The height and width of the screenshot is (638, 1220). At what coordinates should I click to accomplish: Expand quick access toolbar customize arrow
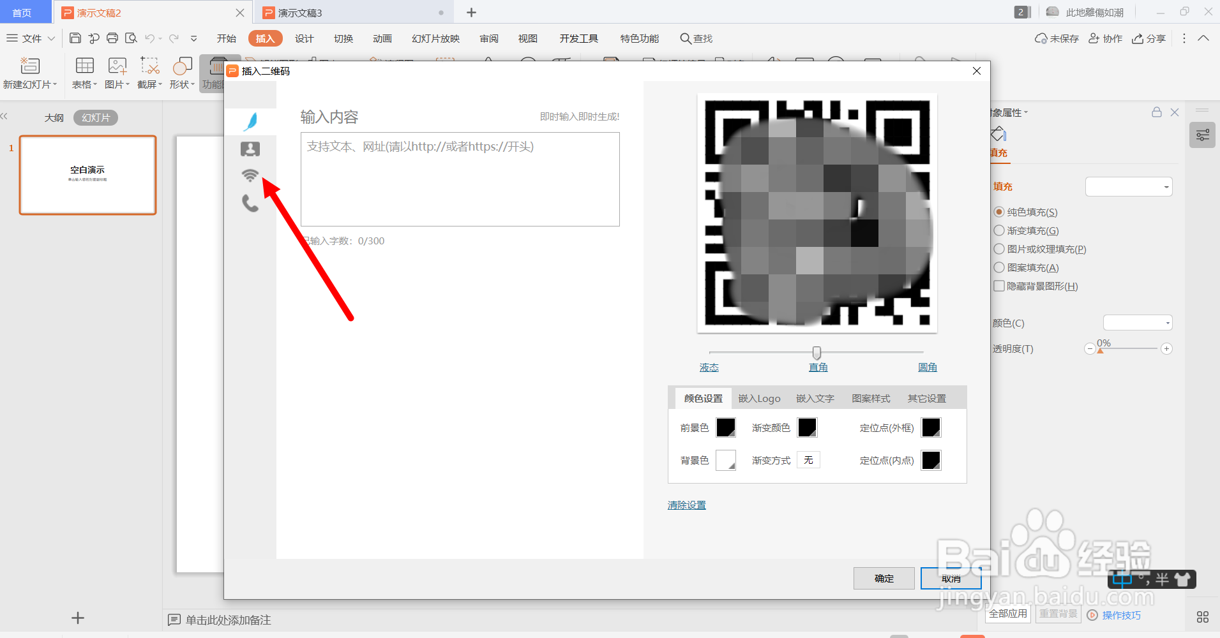coord(194,38)
